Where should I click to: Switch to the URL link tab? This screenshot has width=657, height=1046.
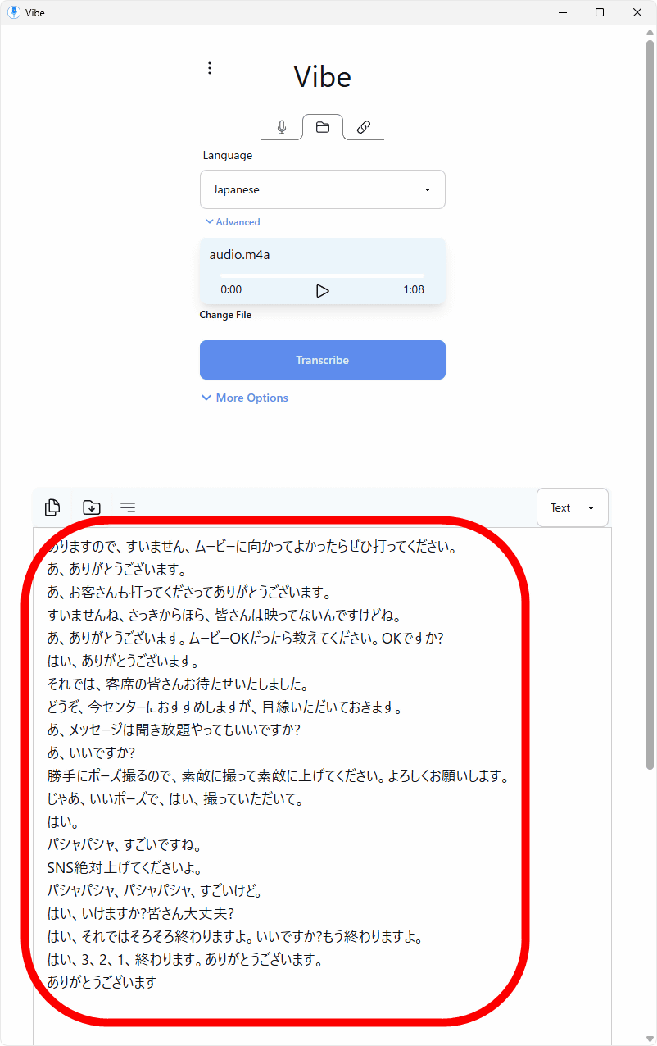364,127
